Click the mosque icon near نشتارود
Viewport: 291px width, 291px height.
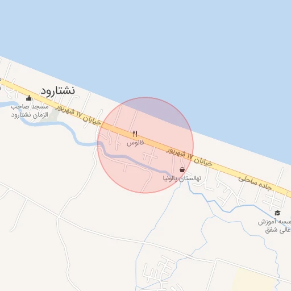tap(29, 98)
